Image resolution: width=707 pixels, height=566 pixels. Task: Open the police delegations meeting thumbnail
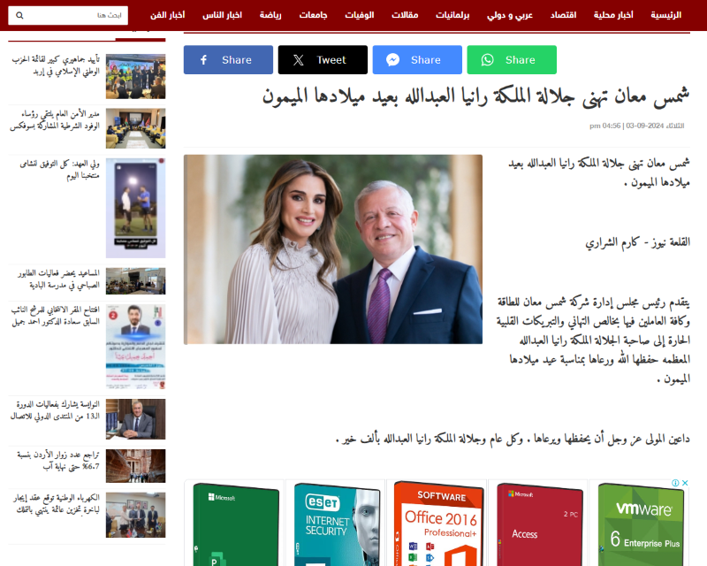136,128
